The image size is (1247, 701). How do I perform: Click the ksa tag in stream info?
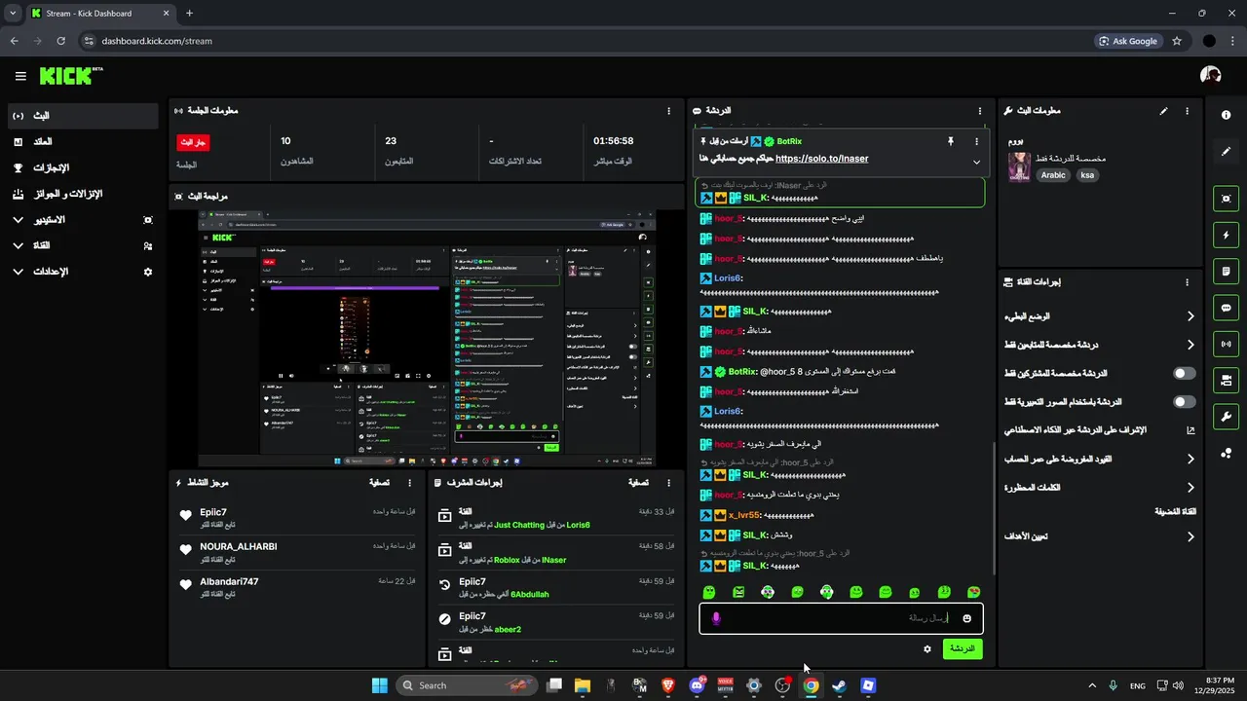click(x=1087, y=176)
